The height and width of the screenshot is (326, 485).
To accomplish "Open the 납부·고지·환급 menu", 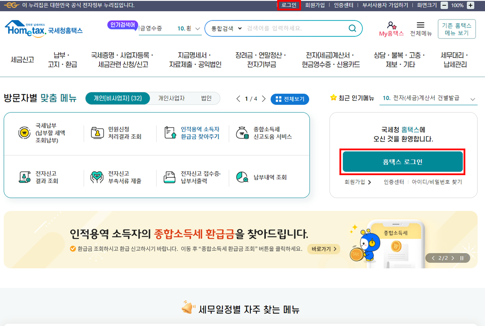I will point(62,60).
